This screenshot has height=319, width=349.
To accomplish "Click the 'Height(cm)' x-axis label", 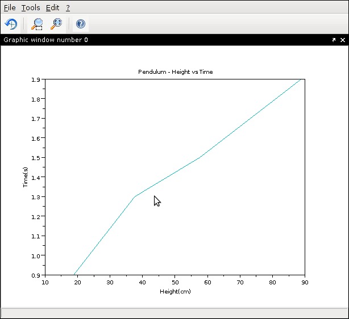I will click(x=175, y=292).
